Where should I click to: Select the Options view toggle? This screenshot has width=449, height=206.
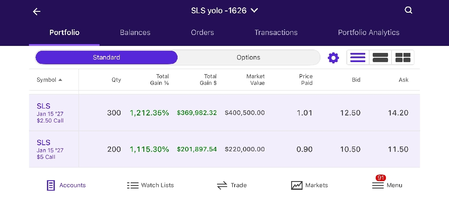pyautogui.click(x=248, y=57)
